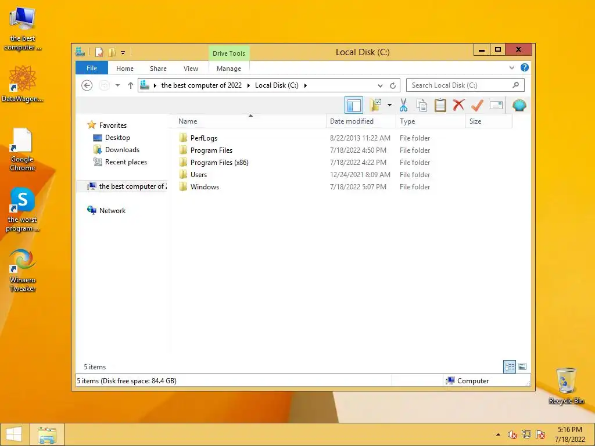Open the Manage ribbon tab

coord(229,69)
